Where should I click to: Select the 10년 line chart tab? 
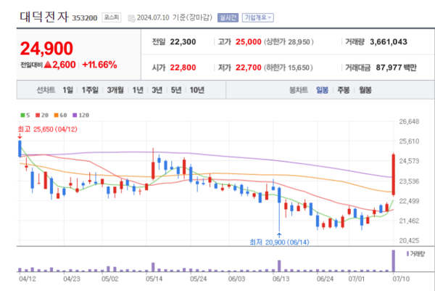click(x=197, y=90)
